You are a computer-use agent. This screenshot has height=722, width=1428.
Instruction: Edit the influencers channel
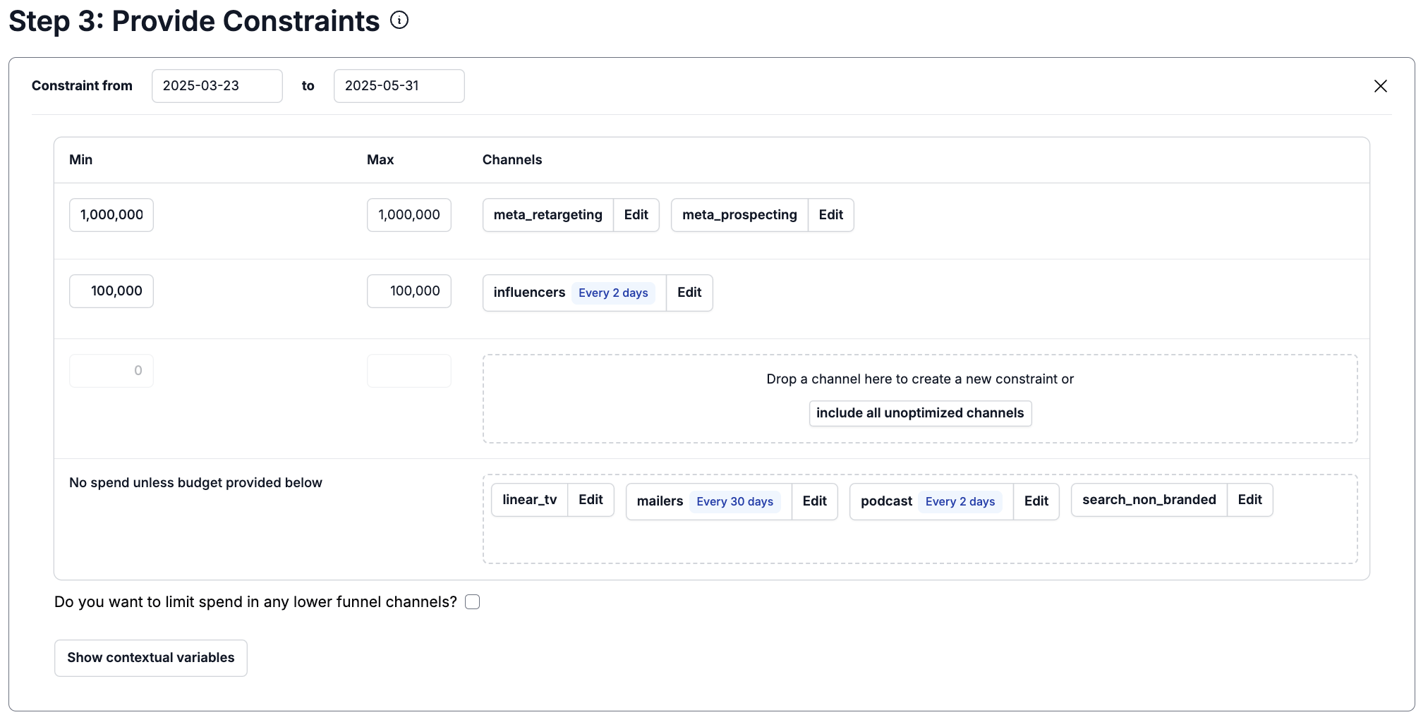point(689,293)
